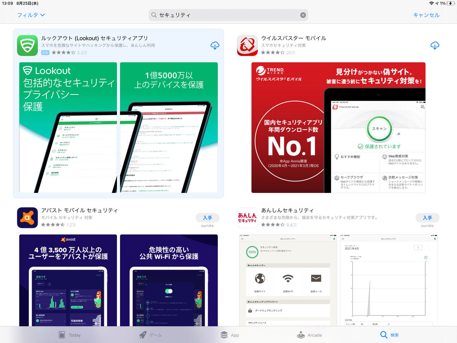View Lookout 1億5000万 devices screenshot
This screenshot has height=343, width=457.
click(169, 128)
